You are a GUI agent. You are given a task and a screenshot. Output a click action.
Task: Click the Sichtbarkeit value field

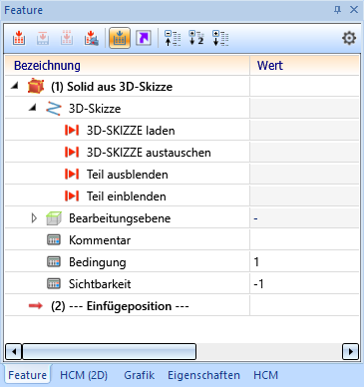tap(304, 284)
